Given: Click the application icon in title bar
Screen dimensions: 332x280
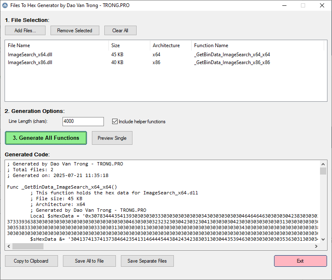Looking at the screenshot, I should click(5, 5).
